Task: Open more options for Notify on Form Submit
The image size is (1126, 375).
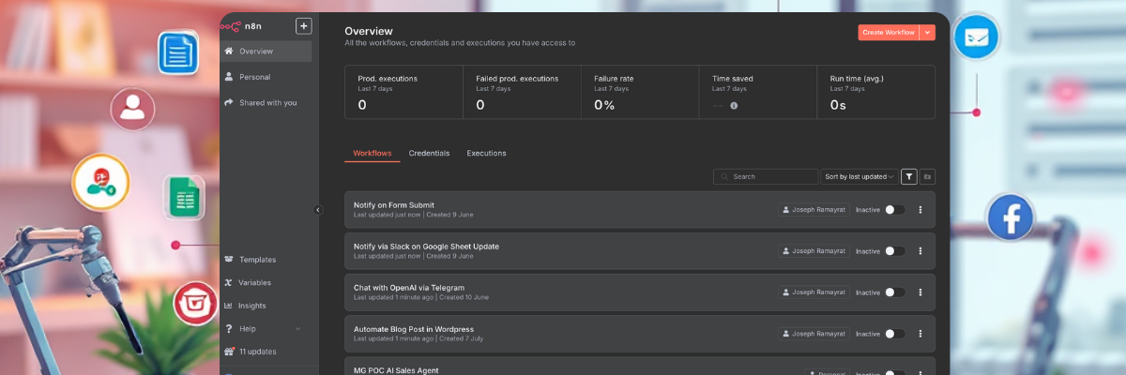Action: tap(921, 210)
